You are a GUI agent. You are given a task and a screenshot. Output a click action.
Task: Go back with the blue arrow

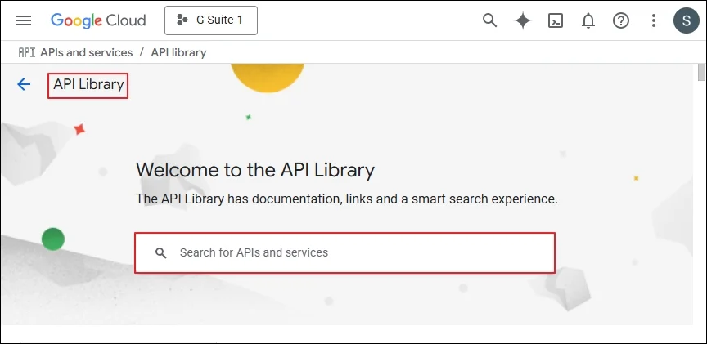[x=24, y=84]
